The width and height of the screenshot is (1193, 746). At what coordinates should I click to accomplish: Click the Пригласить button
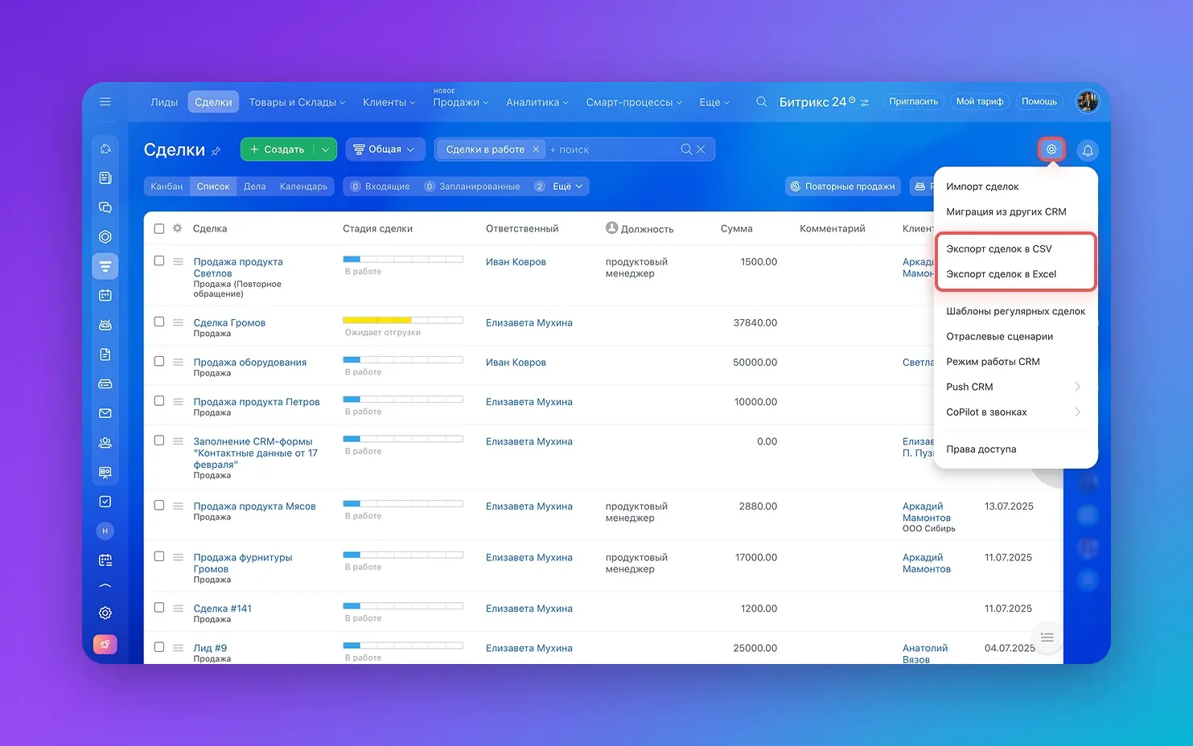pyautogui.click(x=913, y=102)
